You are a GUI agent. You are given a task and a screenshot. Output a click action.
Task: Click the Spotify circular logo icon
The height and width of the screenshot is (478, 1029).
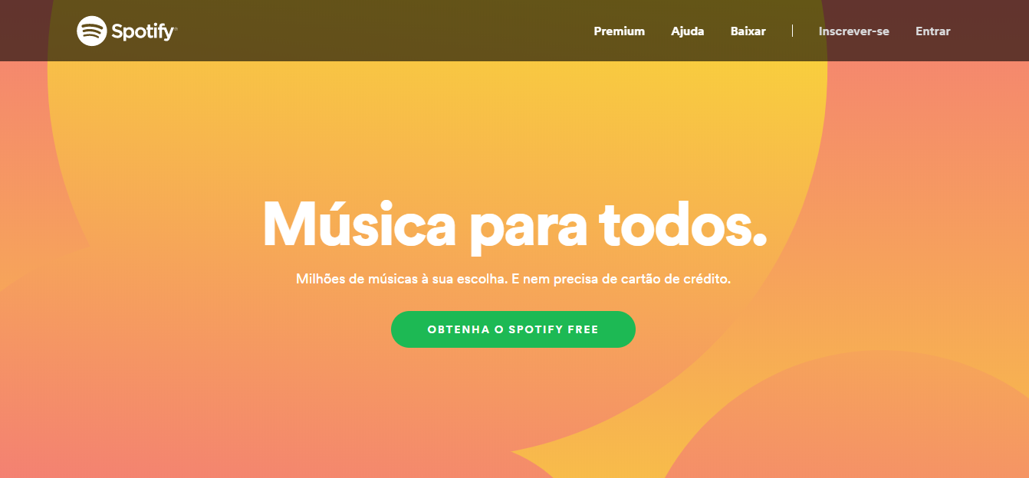[91, 31]
